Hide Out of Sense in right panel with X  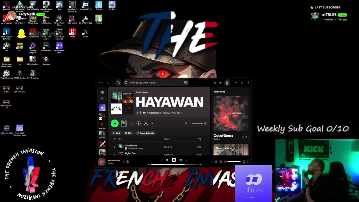coord(243,137)
